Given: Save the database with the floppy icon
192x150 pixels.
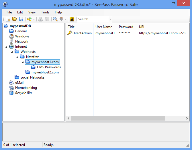Looking at the screenshot, I should point(21,19).
